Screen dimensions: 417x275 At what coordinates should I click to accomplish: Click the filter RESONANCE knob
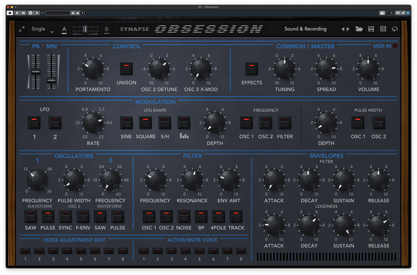click(192, 180)
